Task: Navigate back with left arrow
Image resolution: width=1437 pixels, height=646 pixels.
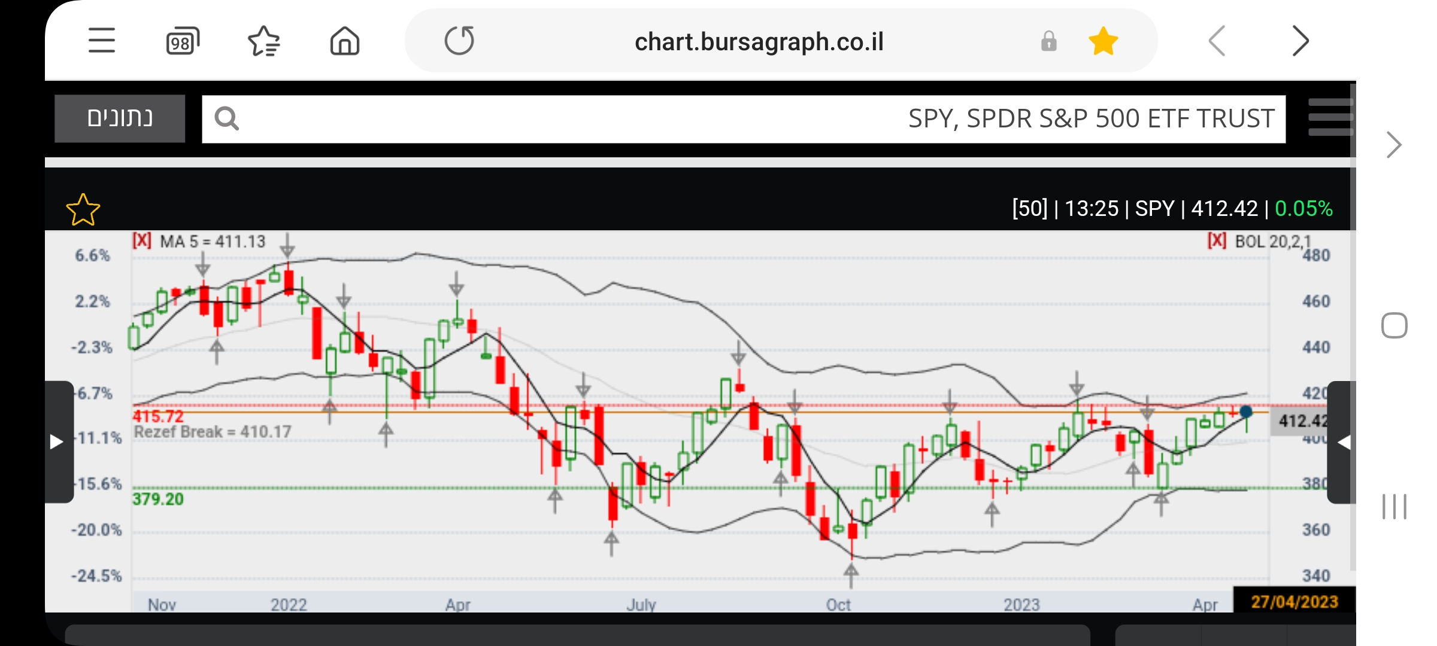Action: [1217, 41]
